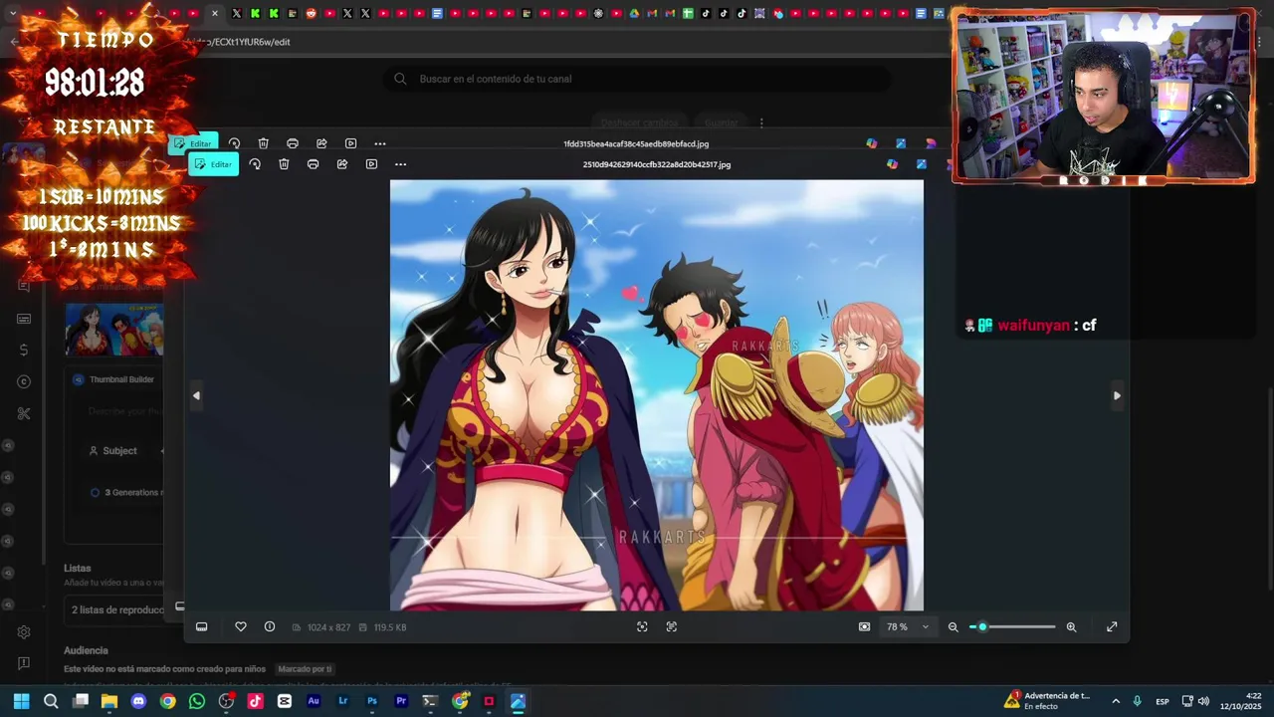Open the monetization dollar icon in sidebar
This screenshot has width=1274, height=717.
(24, 350)
